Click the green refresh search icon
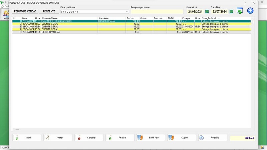 point(240,11)
